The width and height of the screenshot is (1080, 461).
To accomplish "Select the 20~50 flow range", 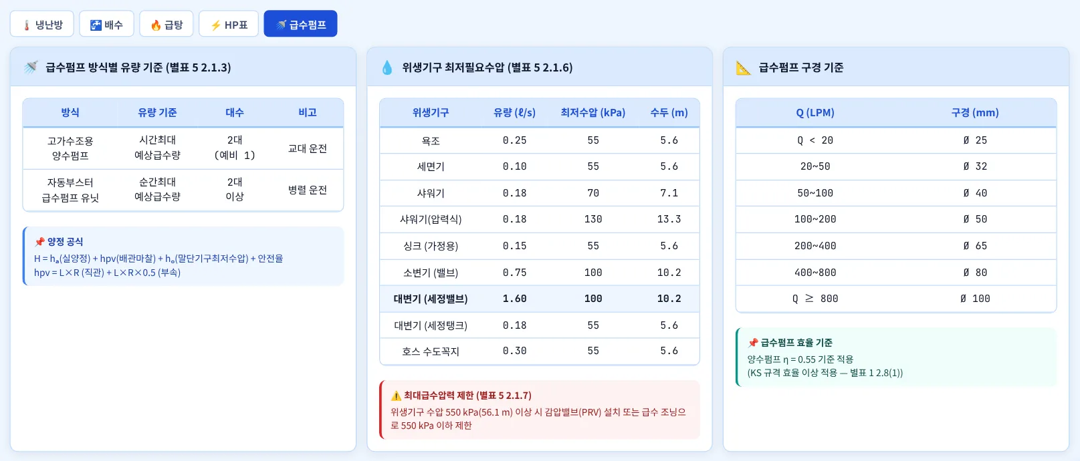I will click(815, 167).
